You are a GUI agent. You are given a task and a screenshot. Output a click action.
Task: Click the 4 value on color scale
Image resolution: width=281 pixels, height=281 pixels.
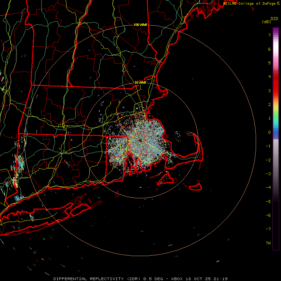[269, 77]
